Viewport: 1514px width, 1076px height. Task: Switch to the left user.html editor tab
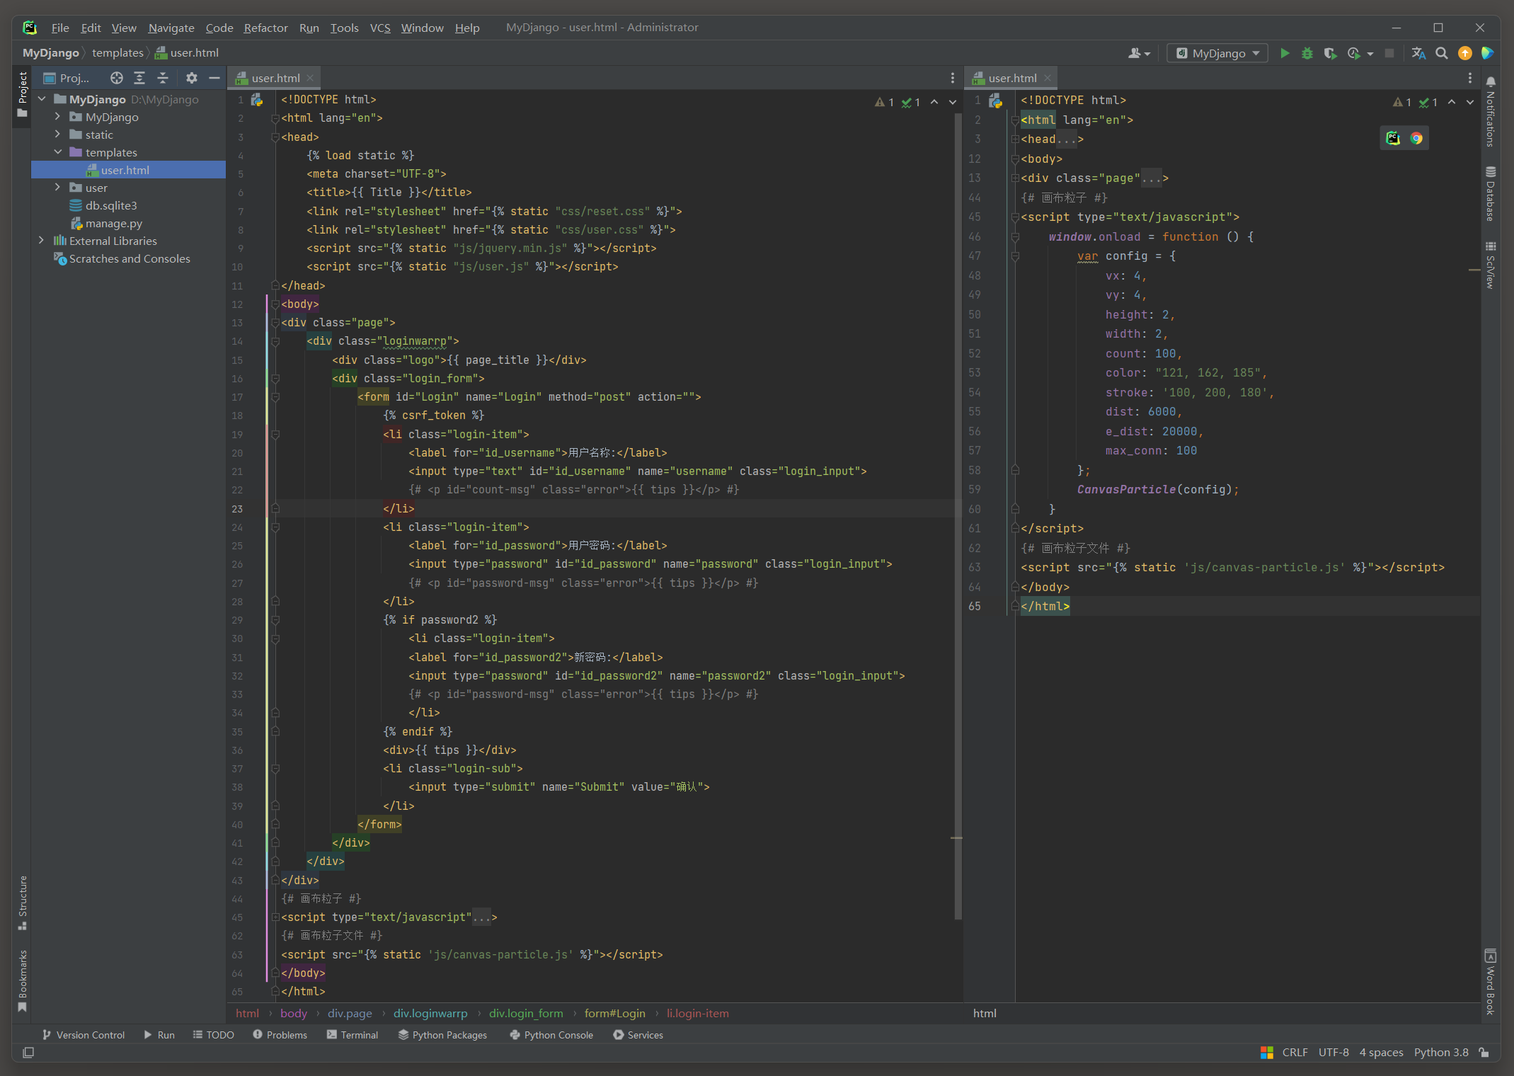coord(275,78)
